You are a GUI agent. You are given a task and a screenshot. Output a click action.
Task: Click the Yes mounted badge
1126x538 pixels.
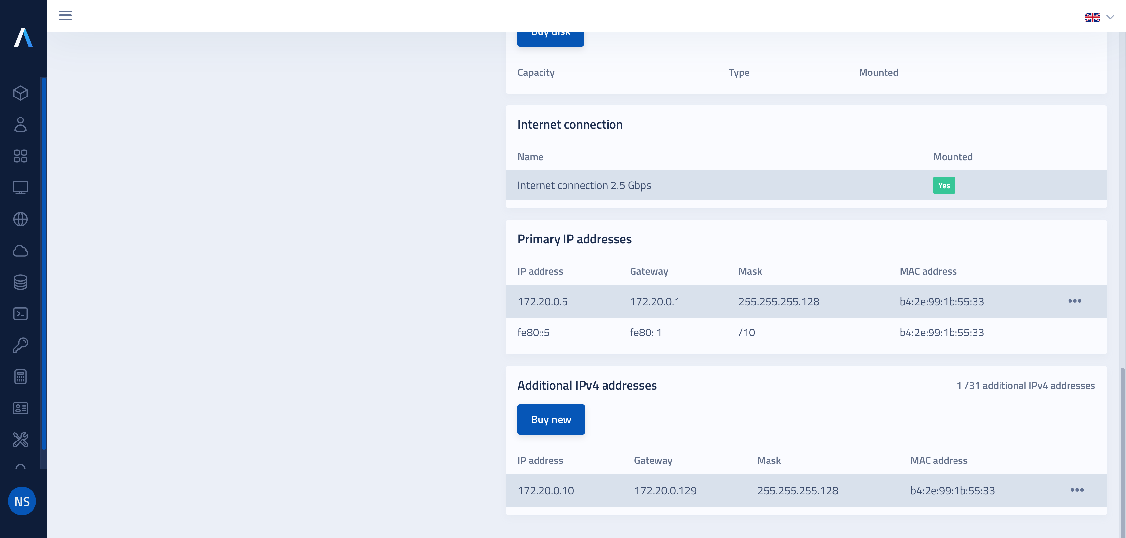click(x=944, y=185)
